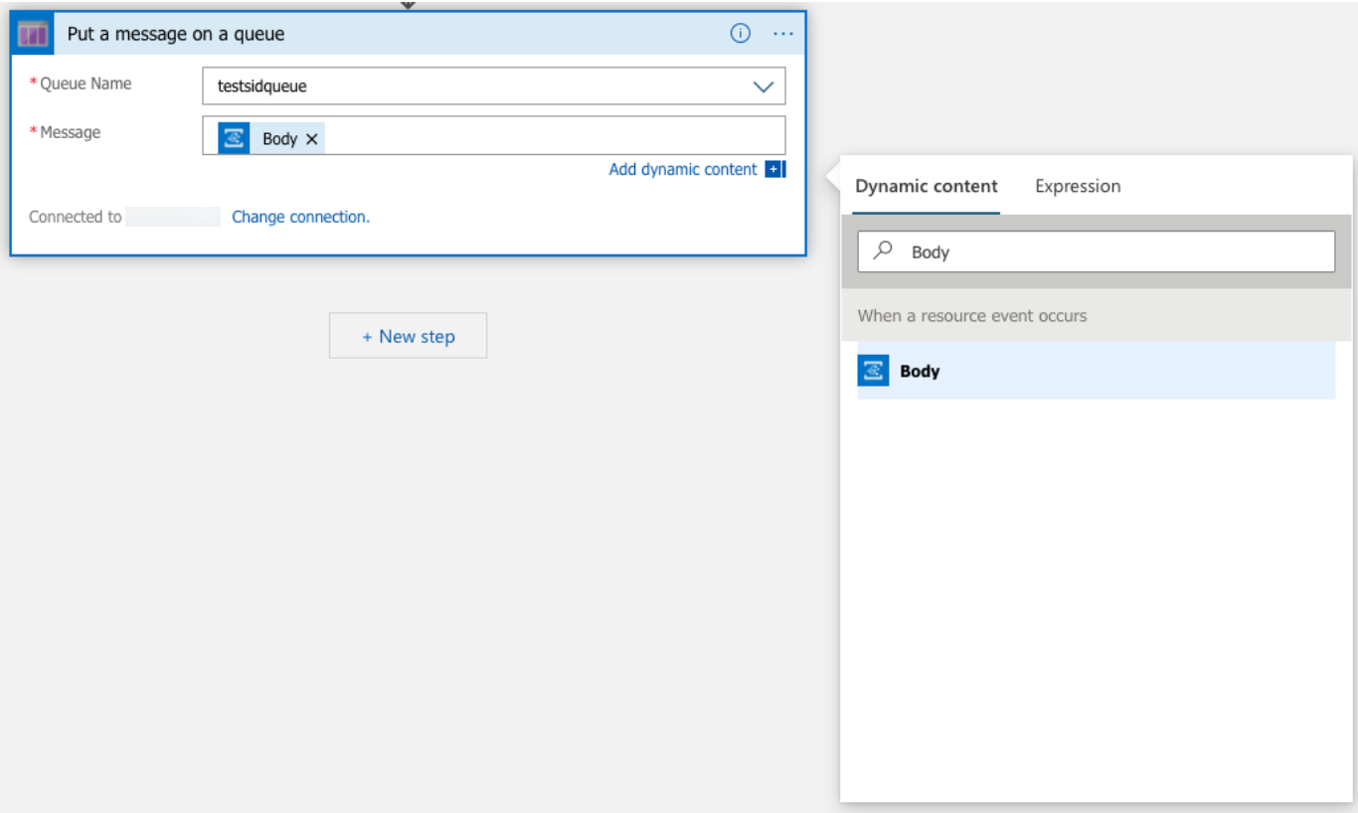Collapse the "Put a message on a queue" title
1358x813 pixels.
tap(176, 34)
